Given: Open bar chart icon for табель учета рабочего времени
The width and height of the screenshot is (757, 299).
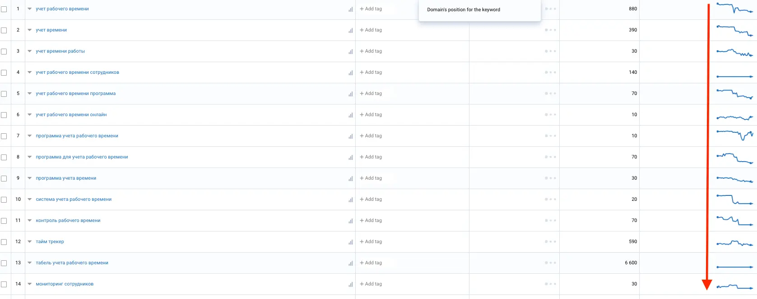Looking at the screenshot, I should click(x=351, y=263).
